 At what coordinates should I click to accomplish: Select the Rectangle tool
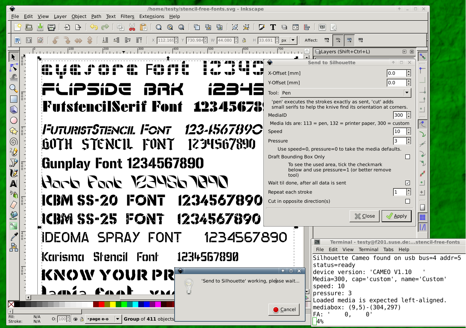[13, 99]
